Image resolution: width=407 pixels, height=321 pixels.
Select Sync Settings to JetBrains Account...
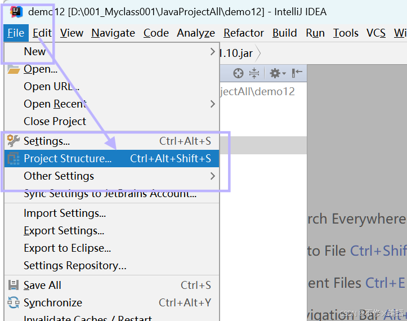click(111, 194)
